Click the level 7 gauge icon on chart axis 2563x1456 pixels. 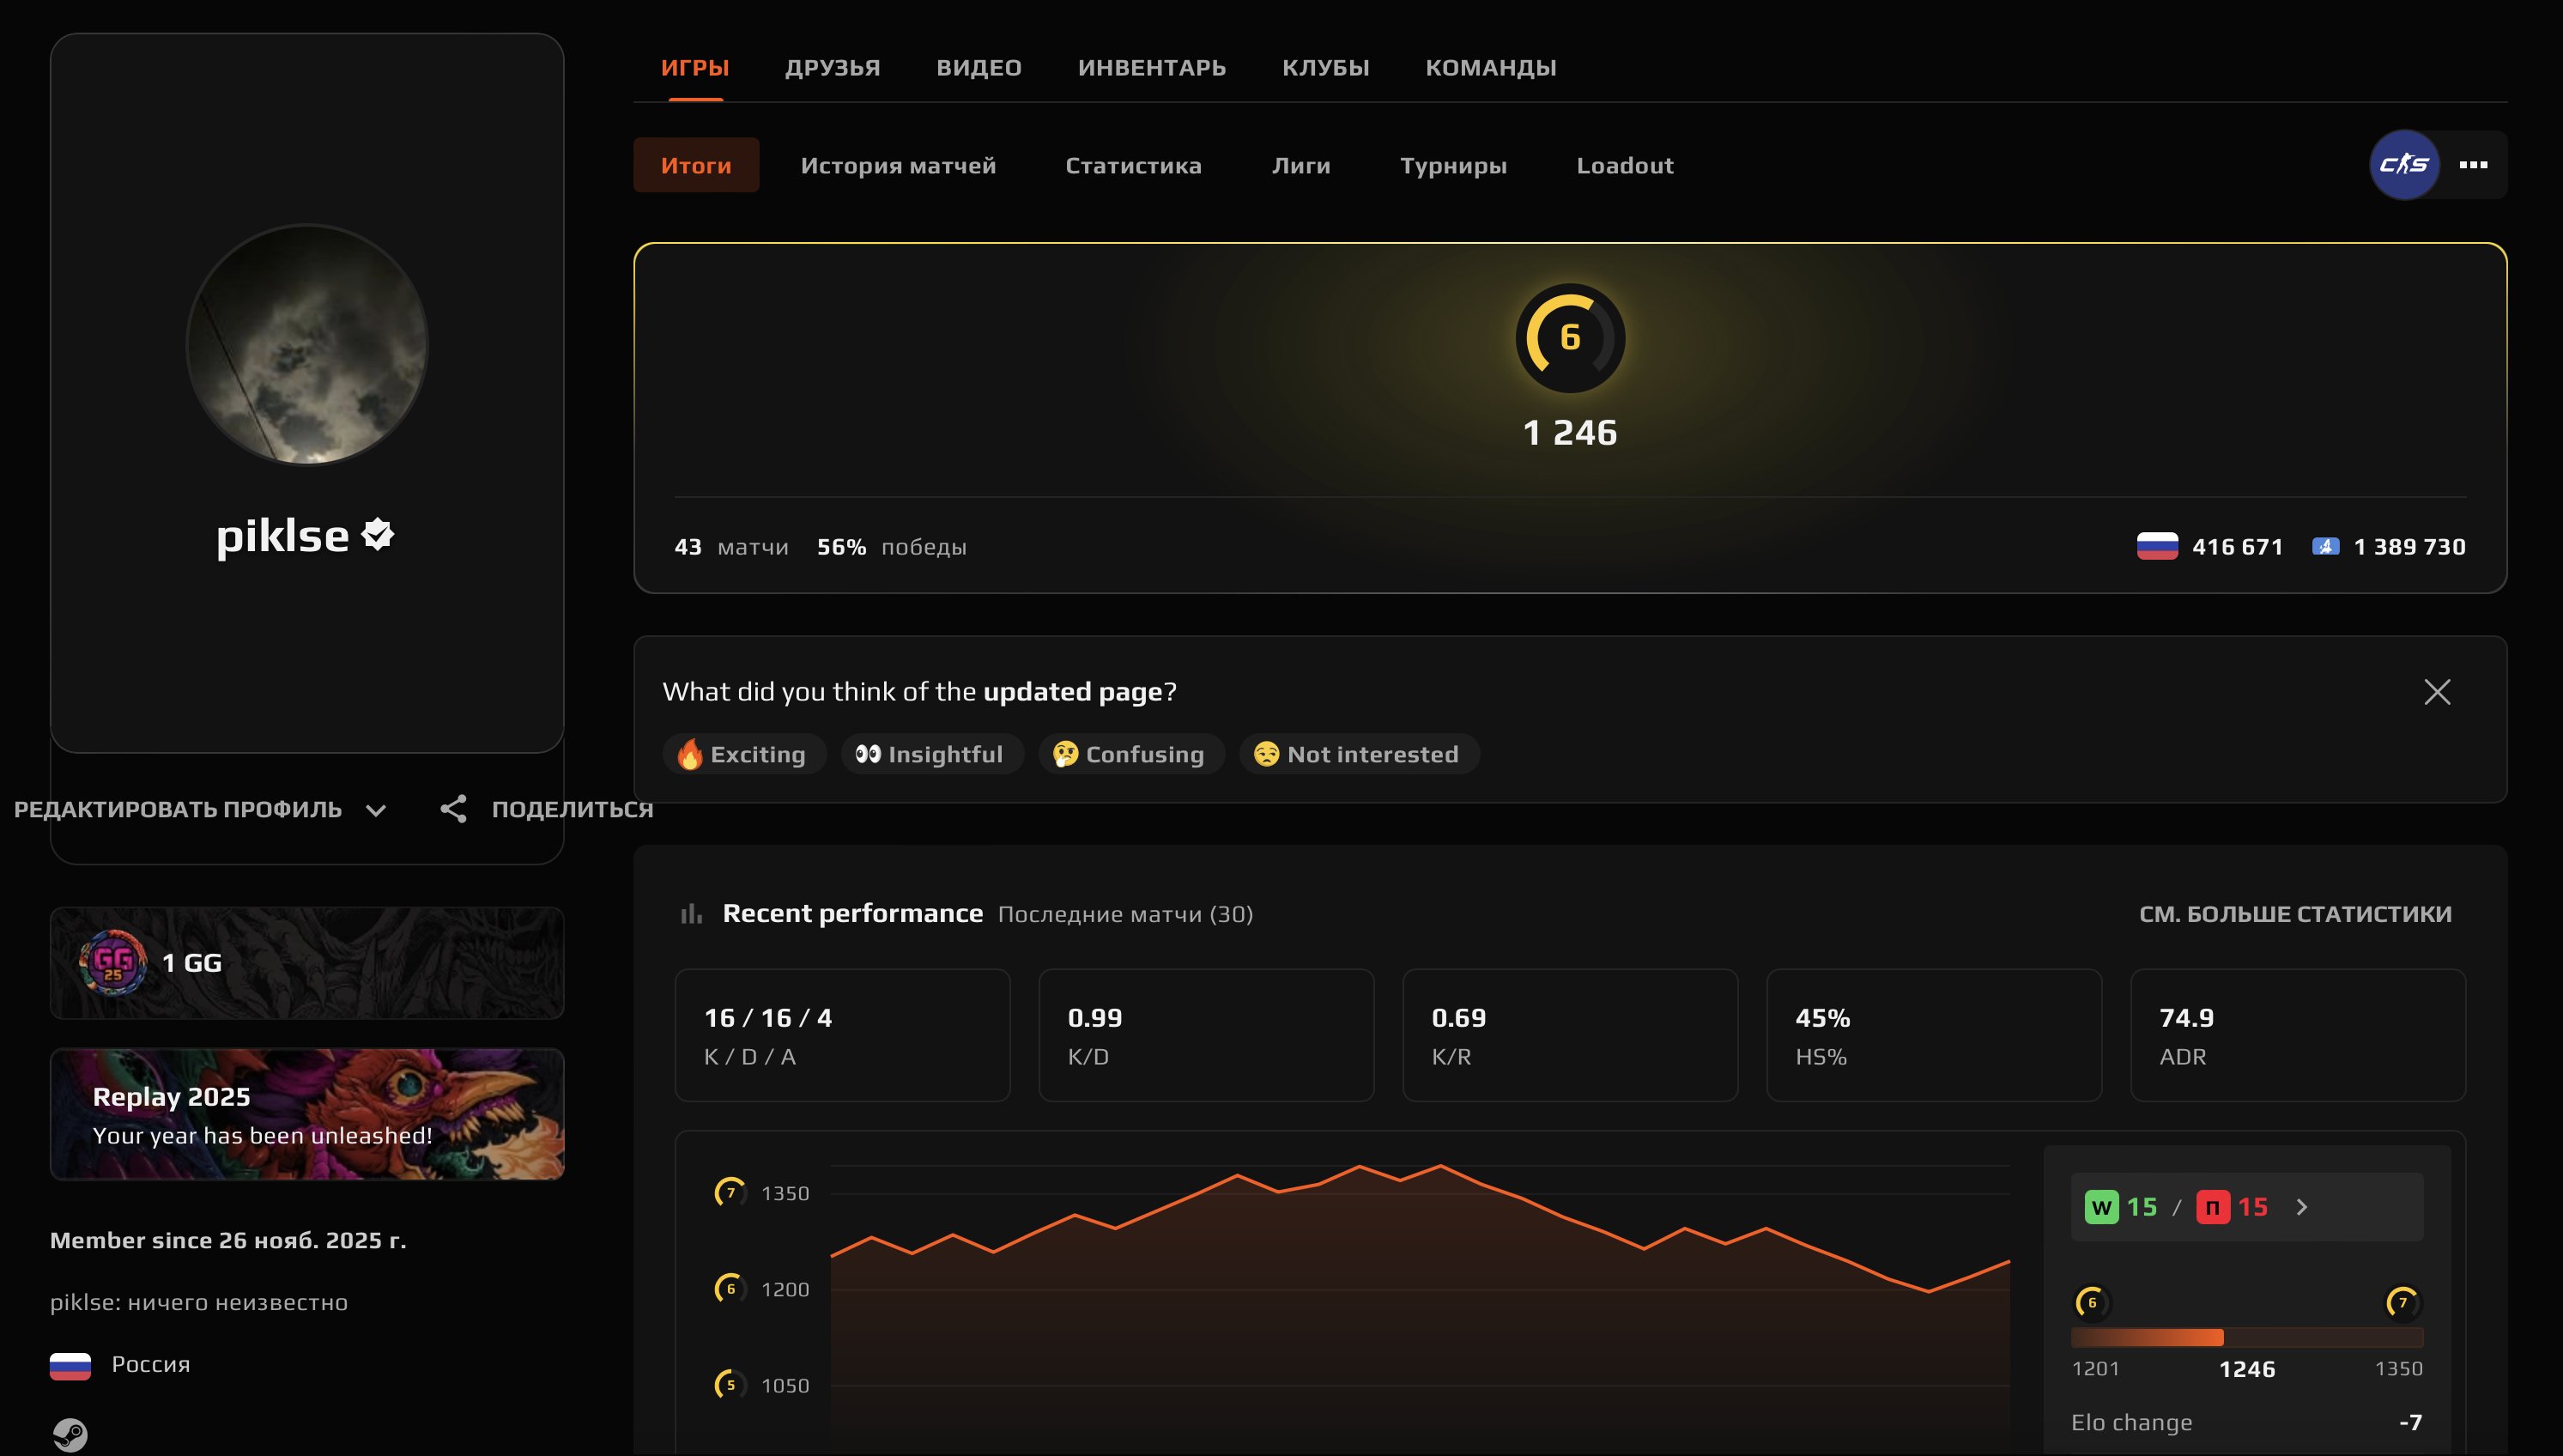pyautogui.click(x=730, y=1192)
